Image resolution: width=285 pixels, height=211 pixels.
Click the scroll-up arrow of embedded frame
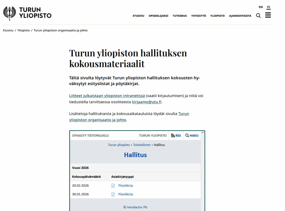pos(203,133)
